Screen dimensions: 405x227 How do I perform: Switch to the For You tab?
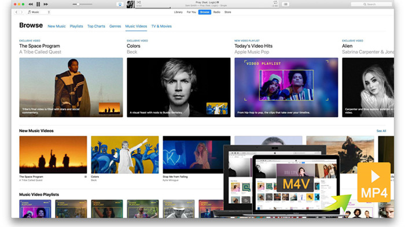192,12
